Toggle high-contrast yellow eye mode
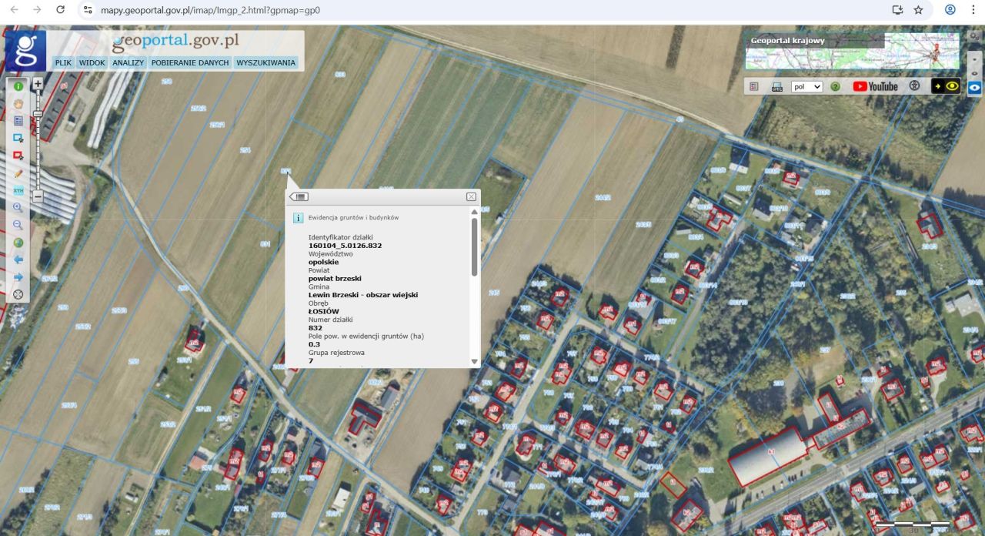This screenshot has width=985, height=536. [x=947, y=86]
